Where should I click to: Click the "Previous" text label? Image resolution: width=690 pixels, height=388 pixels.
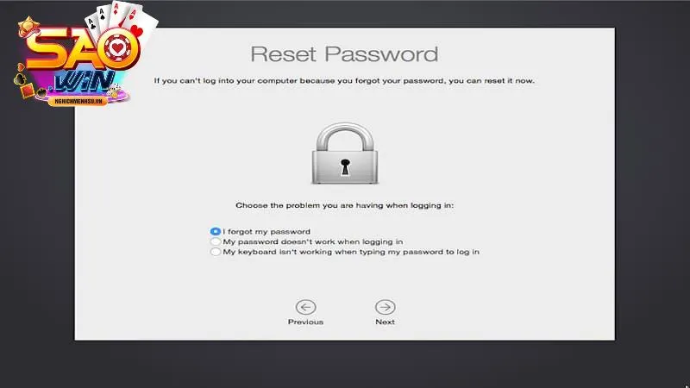pyautogui.click(x=305, y=322)
